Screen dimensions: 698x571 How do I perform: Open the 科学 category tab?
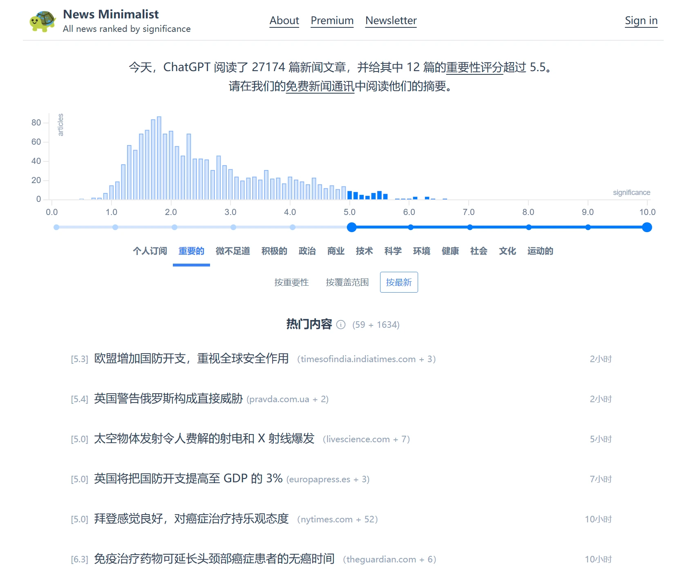tap(393, 251)
